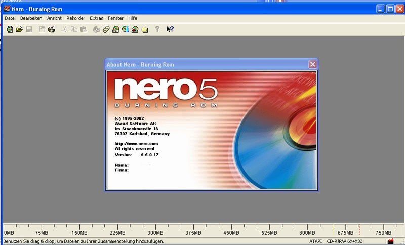Image resolution: width=405 pixels, height=245 pixels.
Task: Click the New Compilation toolbar icon
Action: pyautogui.click(x=10, y=29)
